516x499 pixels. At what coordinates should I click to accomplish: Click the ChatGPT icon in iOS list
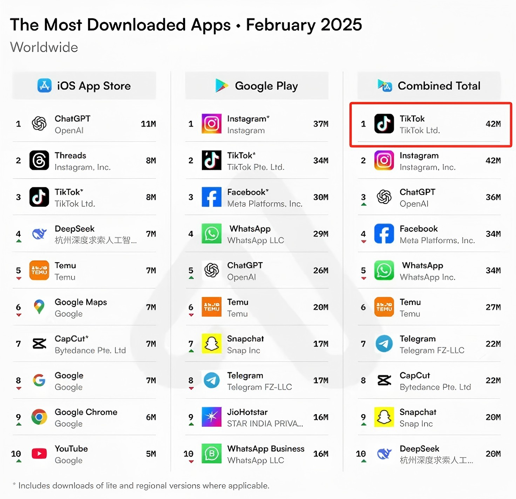coord(39,124)
